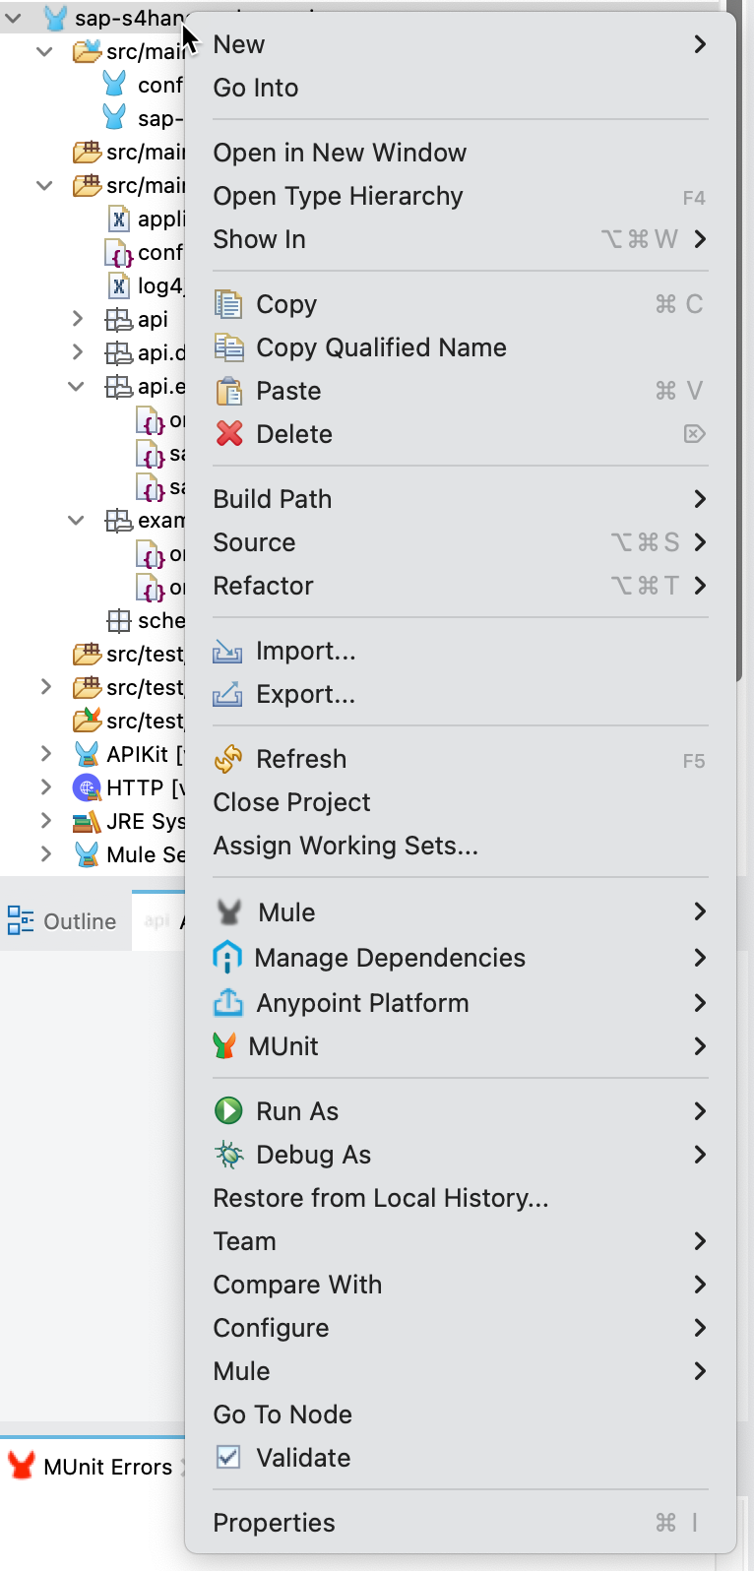Expand the APIKit library node
This screenshot has height=1571, width=754.
pyautogui.click(x=45, y=754)
